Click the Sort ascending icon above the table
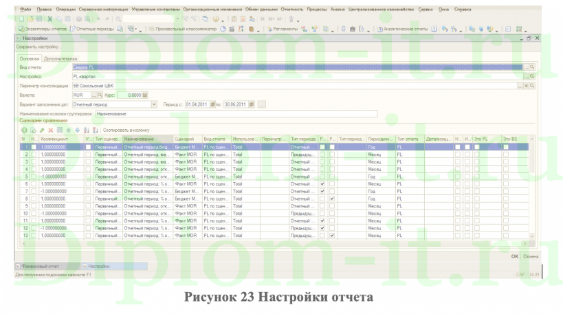Image resolution: width=563 pixels, height=316 pixels. click(86, 131)
